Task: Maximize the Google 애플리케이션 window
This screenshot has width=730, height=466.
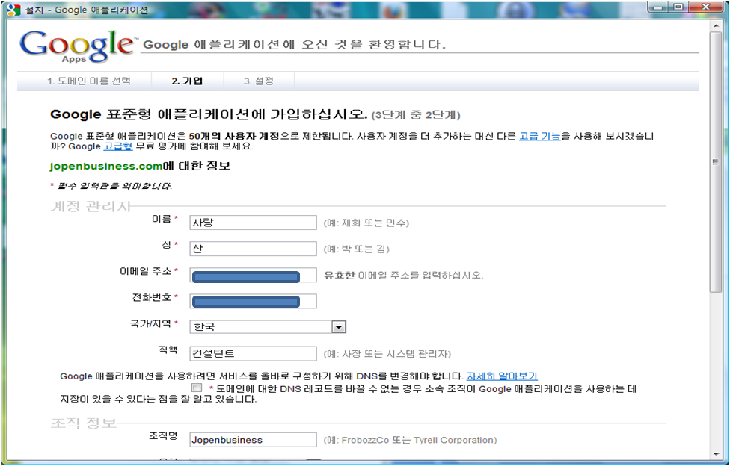Action: [x=679, y=7]
